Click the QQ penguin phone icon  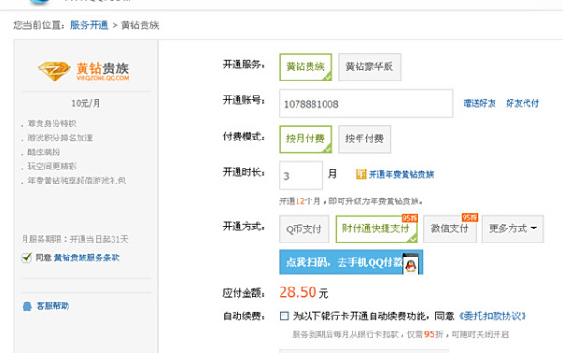411,264
